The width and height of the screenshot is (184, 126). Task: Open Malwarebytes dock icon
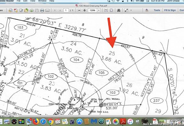point(94,122)
